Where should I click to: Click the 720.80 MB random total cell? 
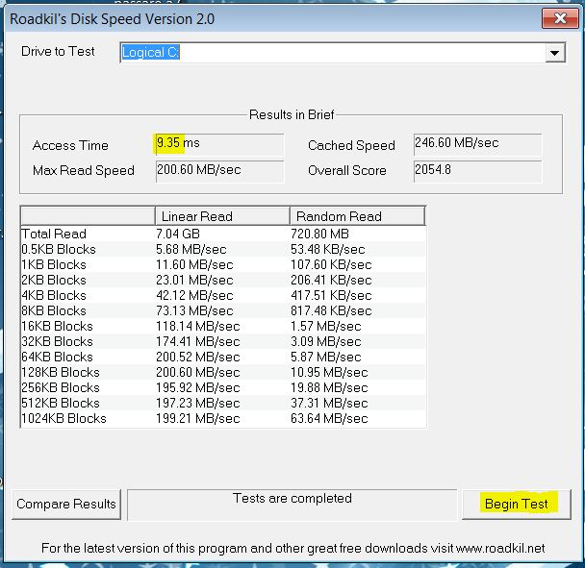[x=319, y=234]
